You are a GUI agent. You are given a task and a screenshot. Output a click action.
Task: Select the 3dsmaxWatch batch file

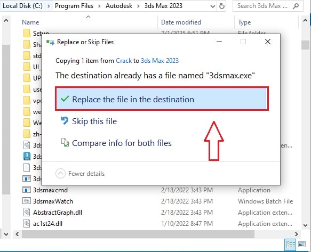pos(53,201)
